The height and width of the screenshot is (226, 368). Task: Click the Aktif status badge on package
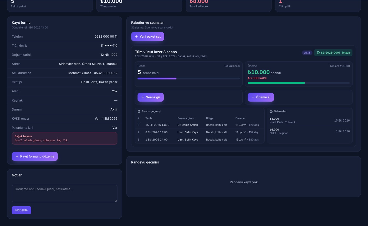(307, 53)
